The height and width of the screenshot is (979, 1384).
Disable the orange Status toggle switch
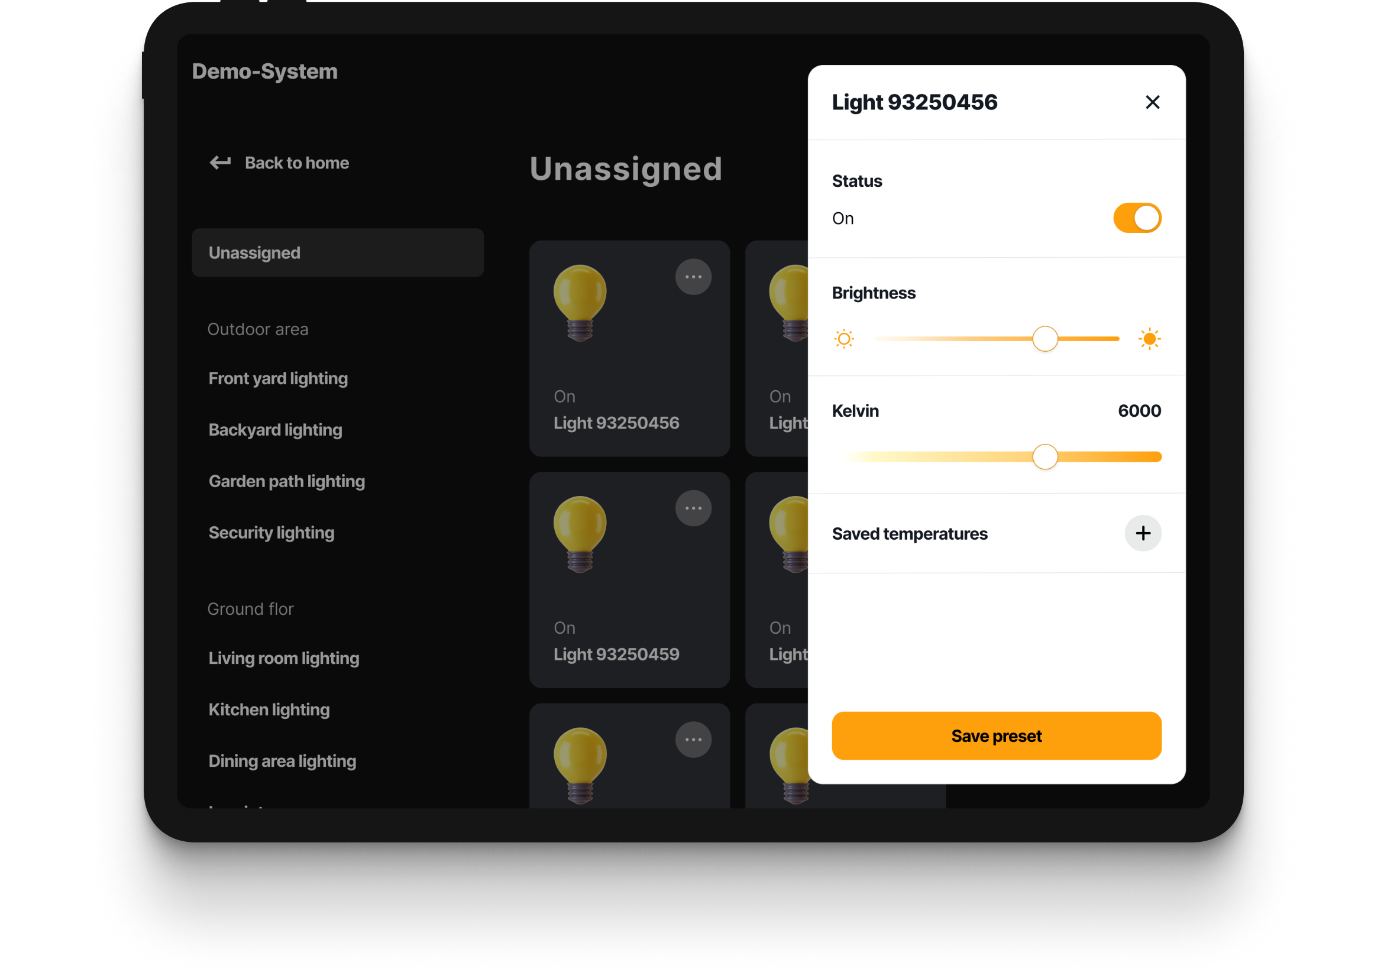pos(1135,217)
